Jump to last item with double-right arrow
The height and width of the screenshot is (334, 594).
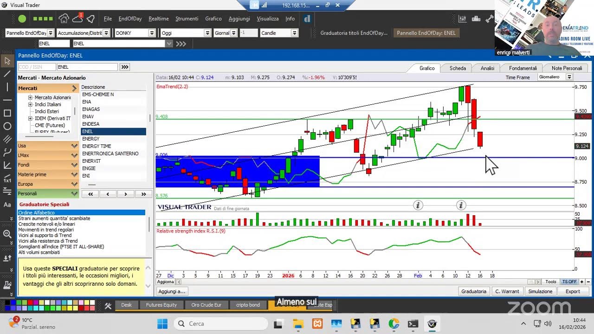click(143, 194)
